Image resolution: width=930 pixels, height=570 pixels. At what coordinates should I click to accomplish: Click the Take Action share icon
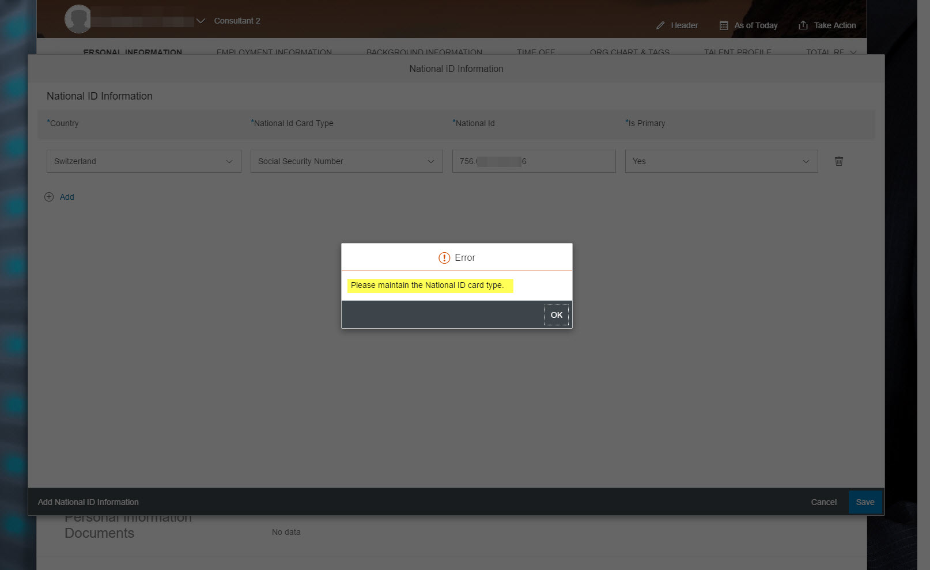[x=803, y=25]
